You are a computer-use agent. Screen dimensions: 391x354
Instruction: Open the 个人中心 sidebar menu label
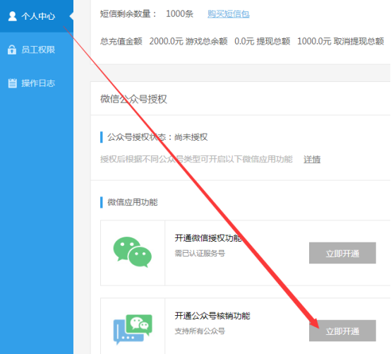point(38,16)
